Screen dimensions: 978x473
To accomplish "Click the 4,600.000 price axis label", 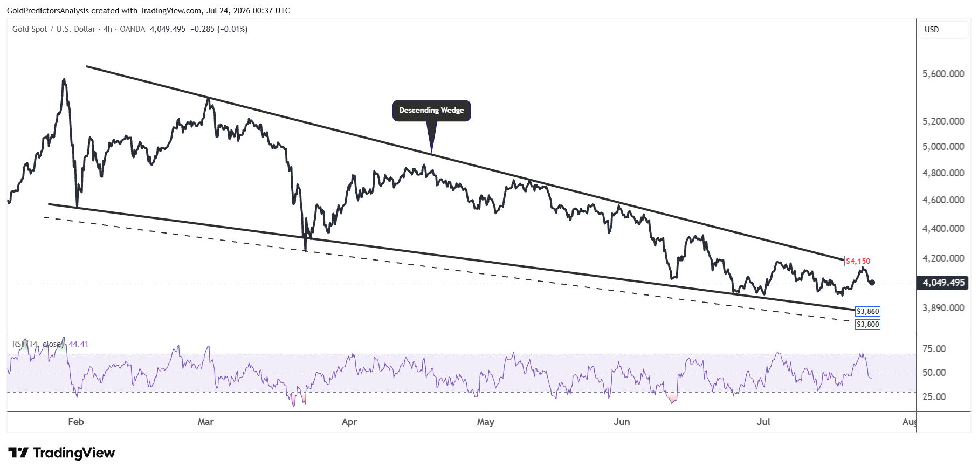I will pyautogui.click(x=943, y=200).
